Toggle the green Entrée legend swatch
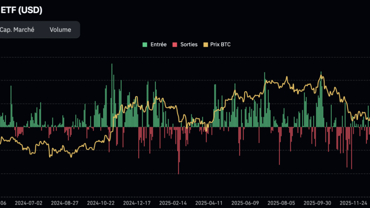This screenshot has width=370, height=208. click(x=145, y=44)
